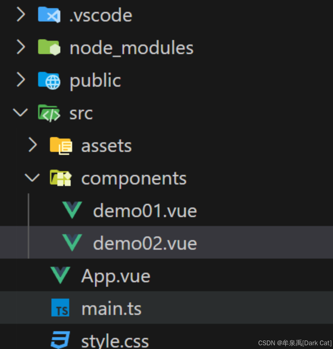Click the CSS icon beside style.css
The height and width of the screenshot is (349, 333).
pos(60,340)
